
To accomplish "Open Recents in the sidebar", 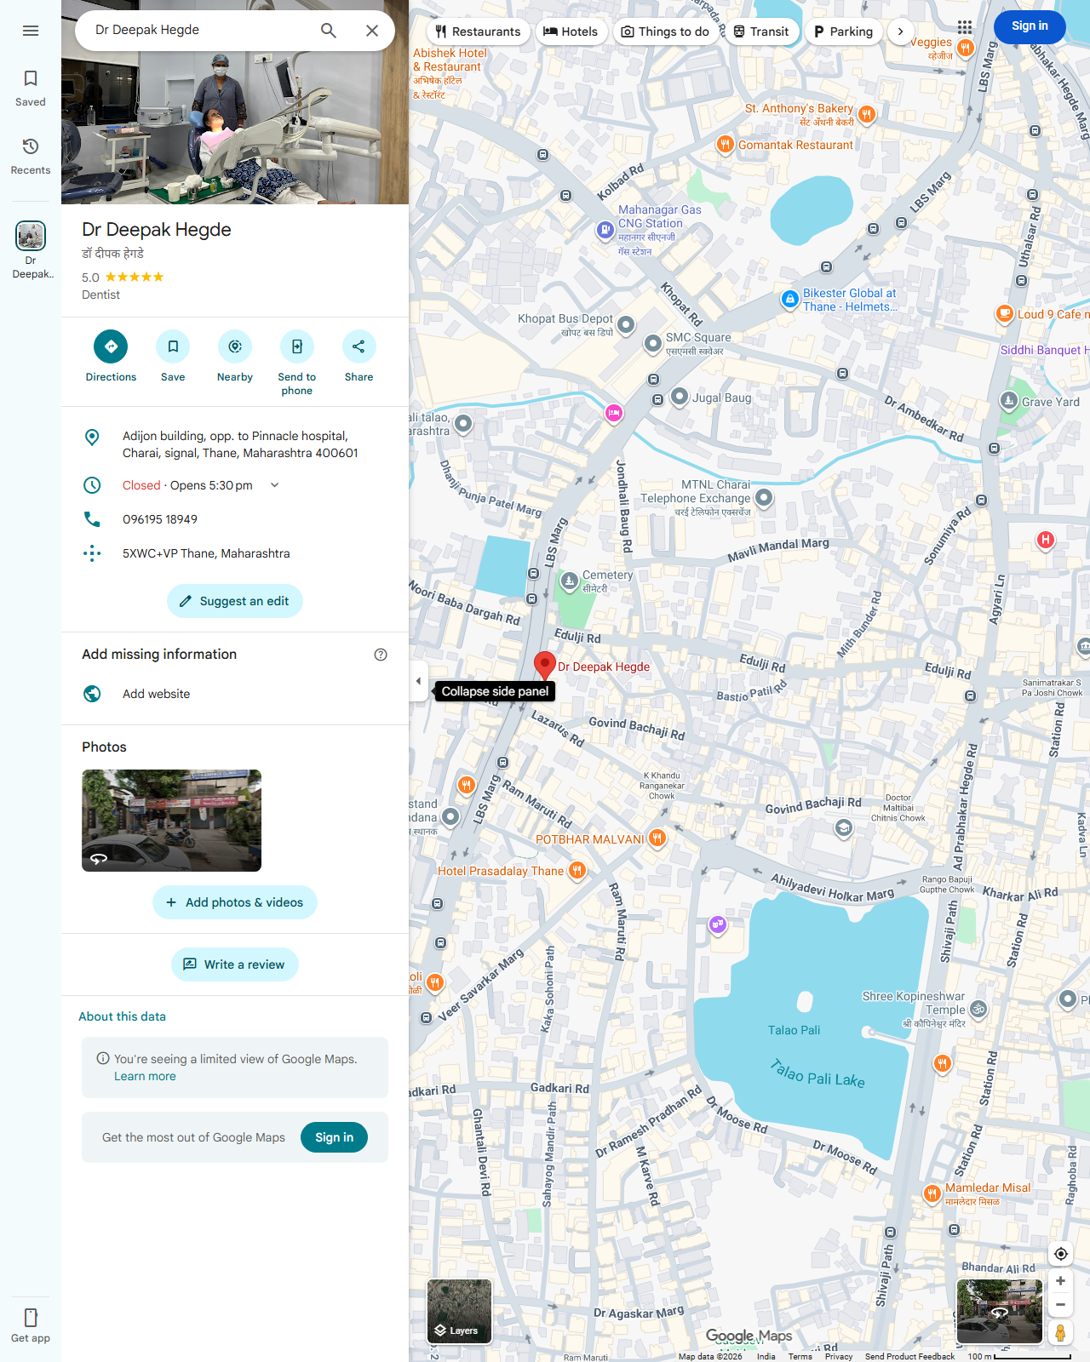I will tap(31, 156).
